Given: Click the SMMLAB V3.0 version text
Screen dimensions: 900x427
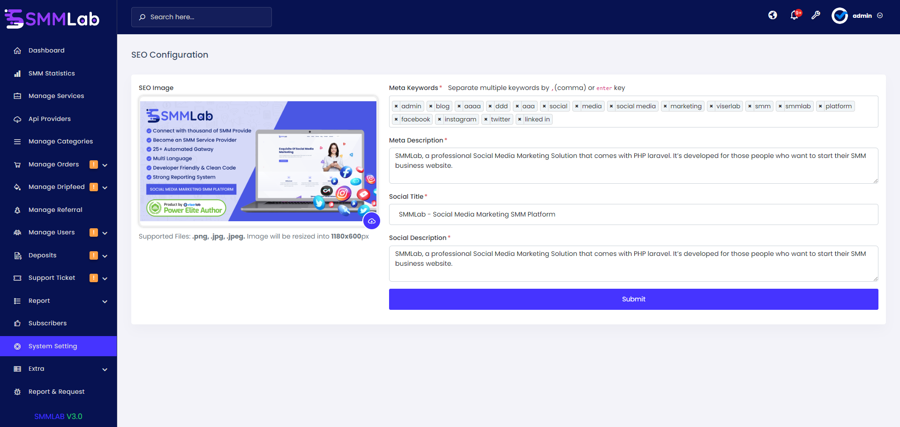Looking at the screenshot, I should [58, 416].
